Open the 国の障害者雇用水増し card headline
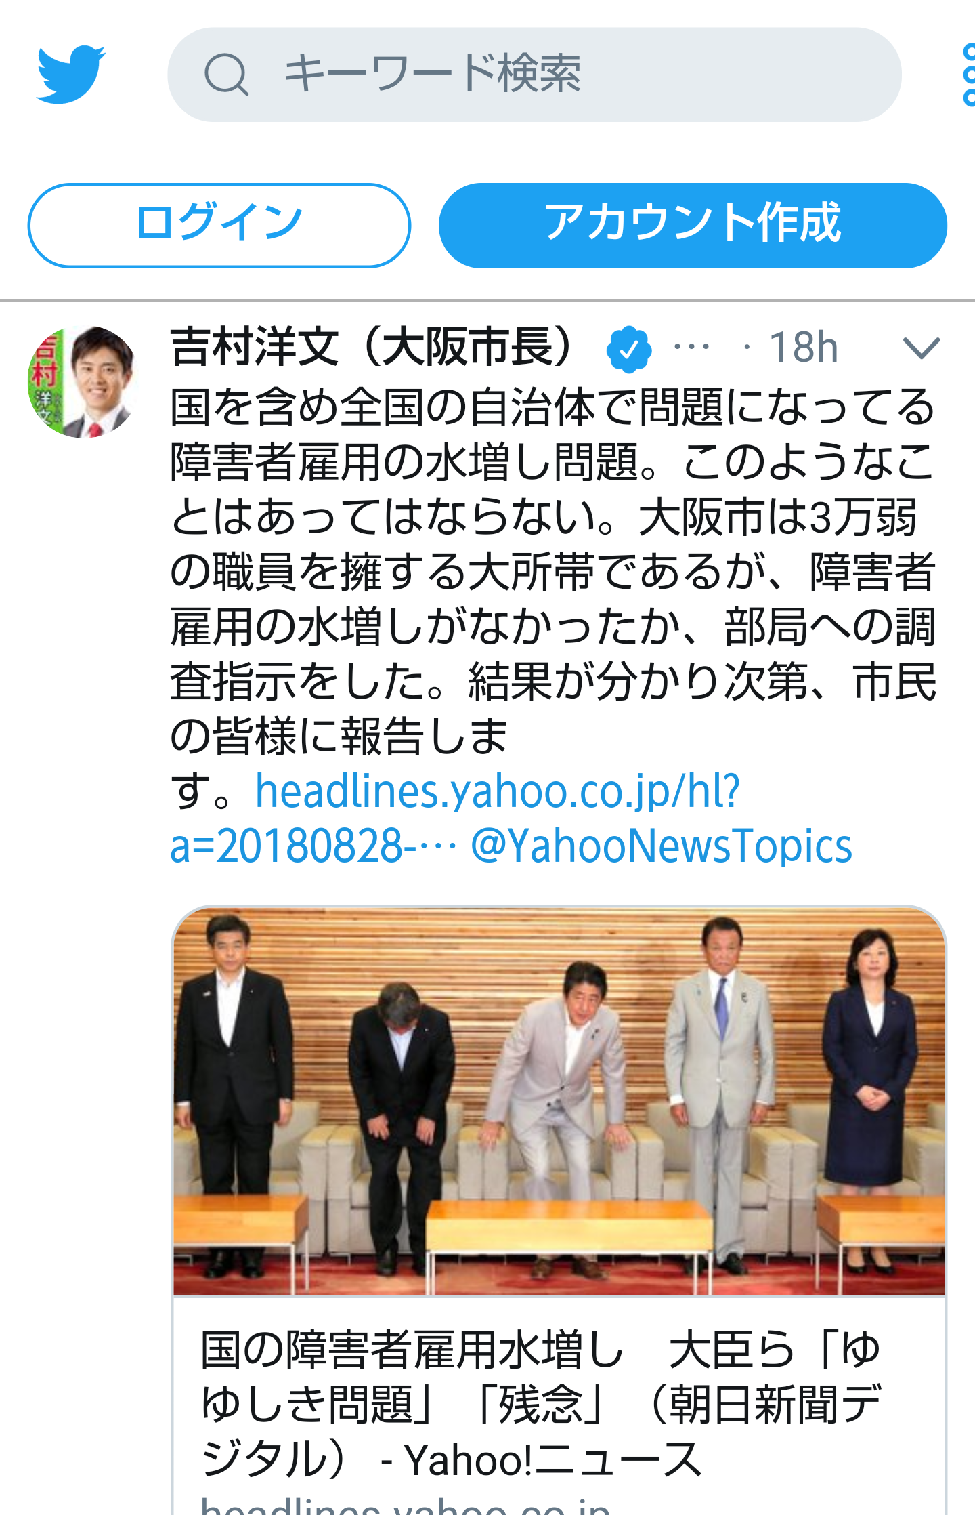Screen dimensions: 975x1515 (541, 1405)
